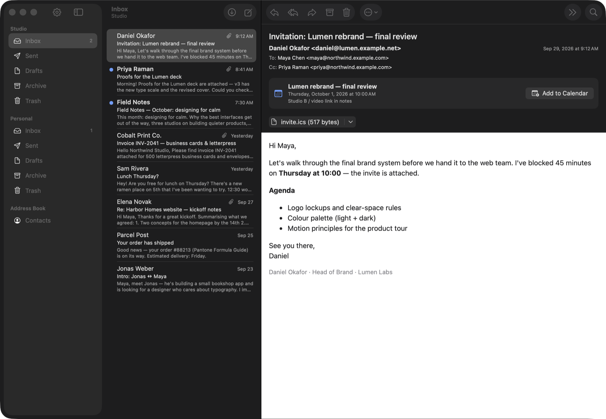This screenshot has height=419, width=606.
Task: Click the To recipient Maya Chen address
Action: 333,58
